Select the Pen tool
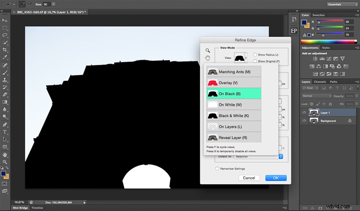Viewport: 360px width, 211px height. [x=5, y=125]
